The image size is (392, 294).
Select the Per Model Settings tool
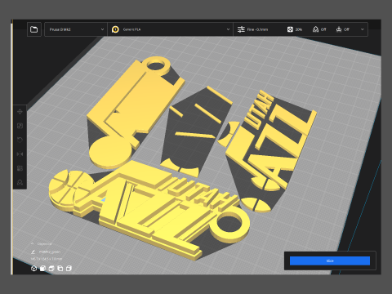click(x=20, y=168)
